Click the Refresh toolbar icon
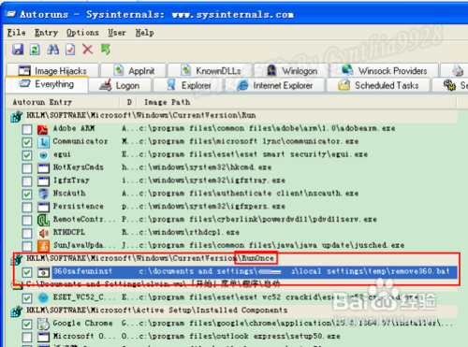Image resolution: width=468 pixels, height=347 pixels. click(x=35, y=50)
